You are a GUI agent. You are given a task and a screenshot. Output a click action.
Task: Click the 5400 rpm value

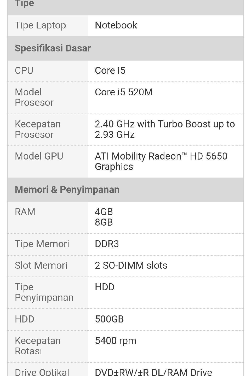[x=116, y=341]
